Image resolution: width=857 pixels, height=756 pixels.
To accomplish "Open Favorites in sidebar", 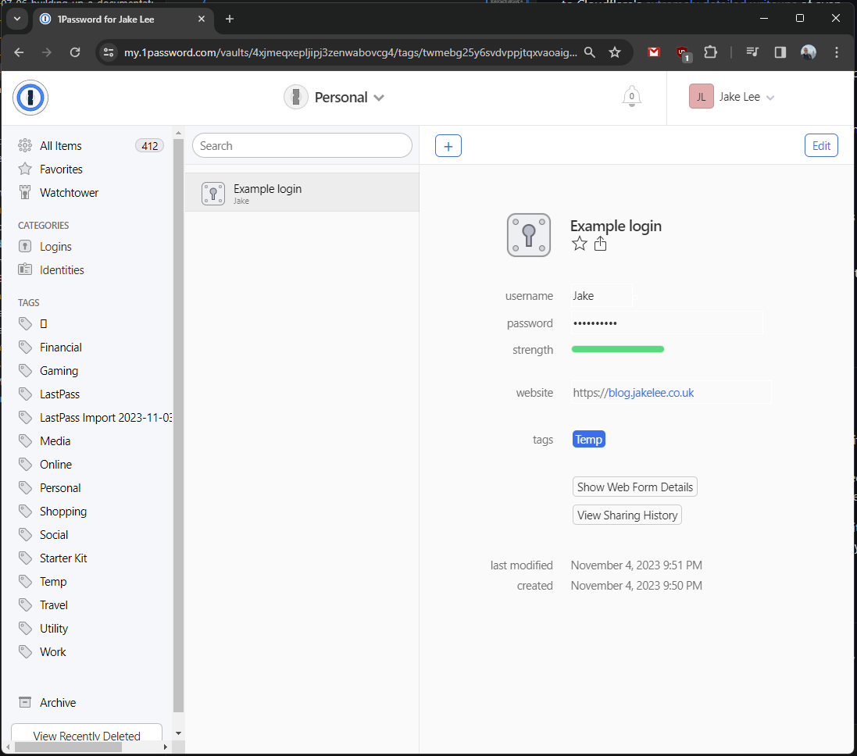I will (x=61, y=169).
